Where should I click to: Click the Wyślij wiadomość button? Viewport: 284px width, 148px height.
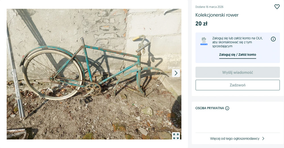[237, 72]
